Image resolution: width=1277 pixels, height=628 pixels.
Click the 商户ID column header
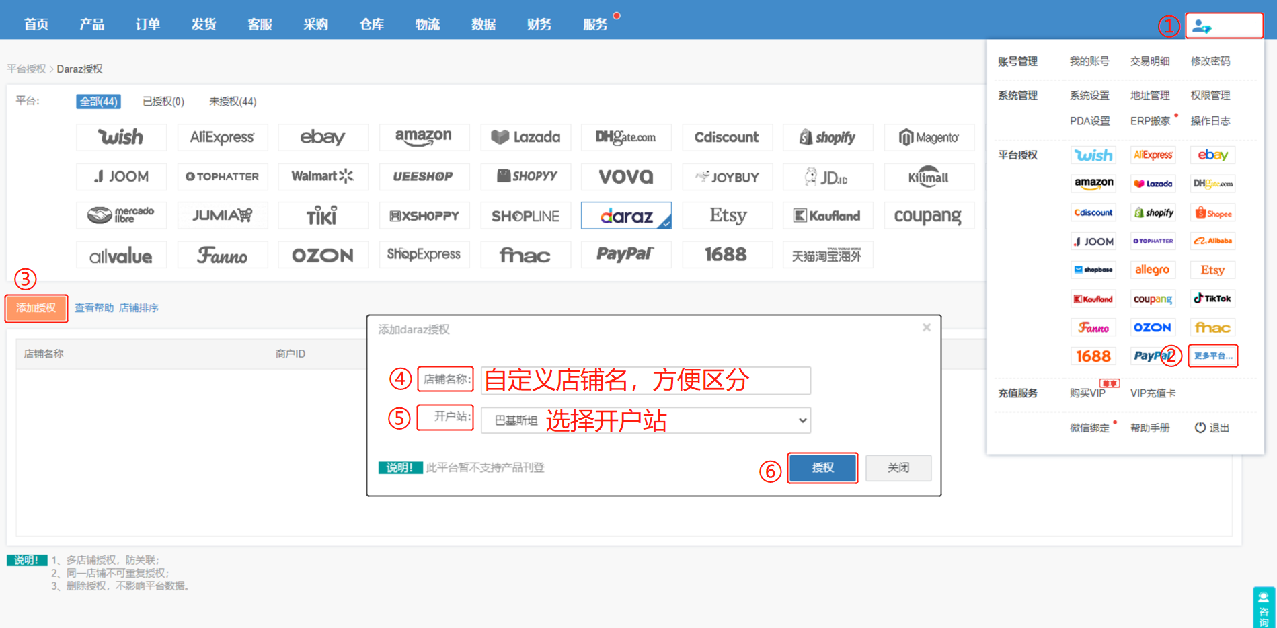click(291, 354)
